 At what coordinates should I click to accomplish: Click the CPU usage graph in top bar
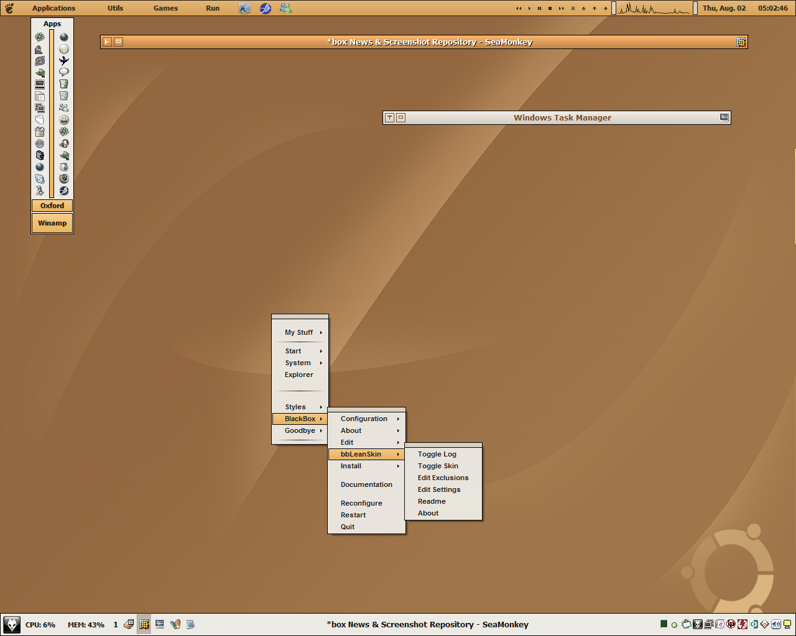click(655, 8)
